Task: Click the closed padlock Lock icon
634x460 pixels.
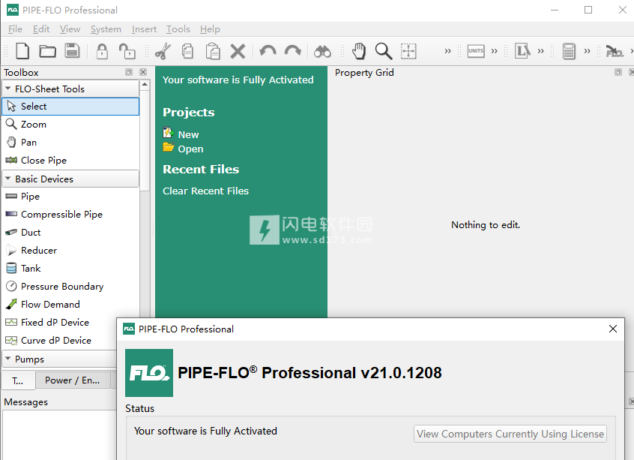Action: pos(102,51)
